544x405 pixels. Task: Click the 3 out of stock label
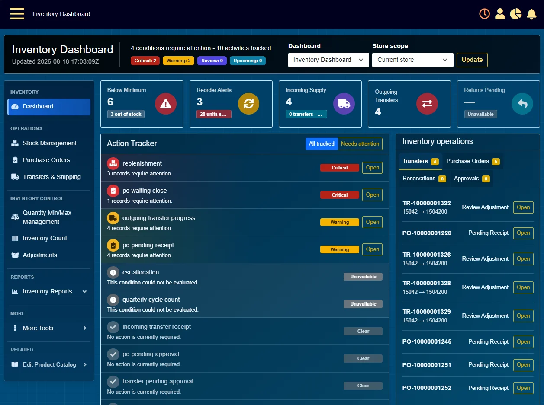click(126, 114)
